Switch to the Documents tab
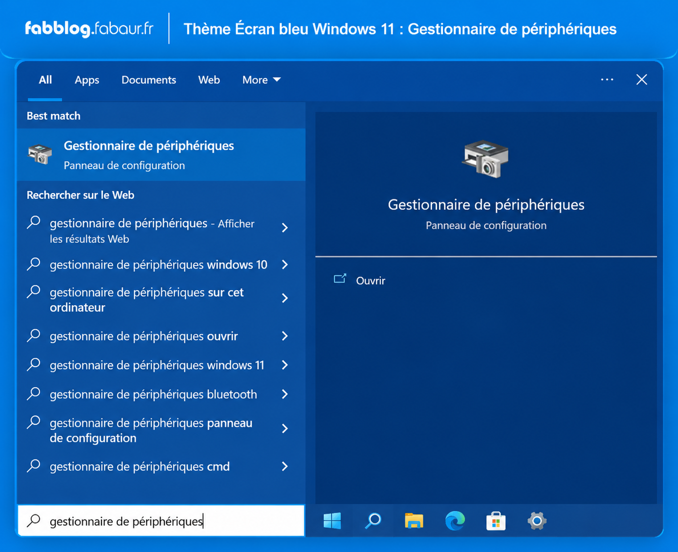 click(x=149, y=80)
